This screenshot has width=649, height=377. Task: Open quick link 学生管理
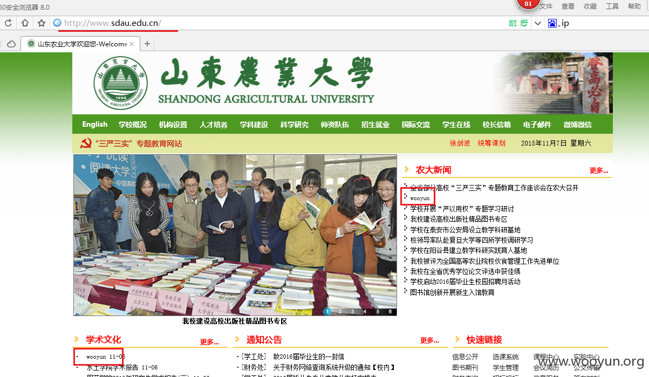[x=505, y=368]
